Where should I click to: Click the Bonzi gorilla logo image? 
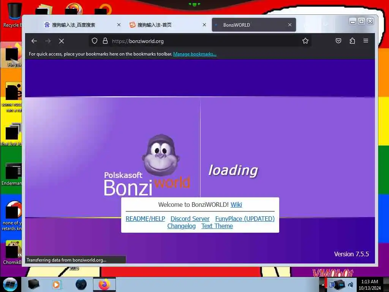tap(161, 156)
